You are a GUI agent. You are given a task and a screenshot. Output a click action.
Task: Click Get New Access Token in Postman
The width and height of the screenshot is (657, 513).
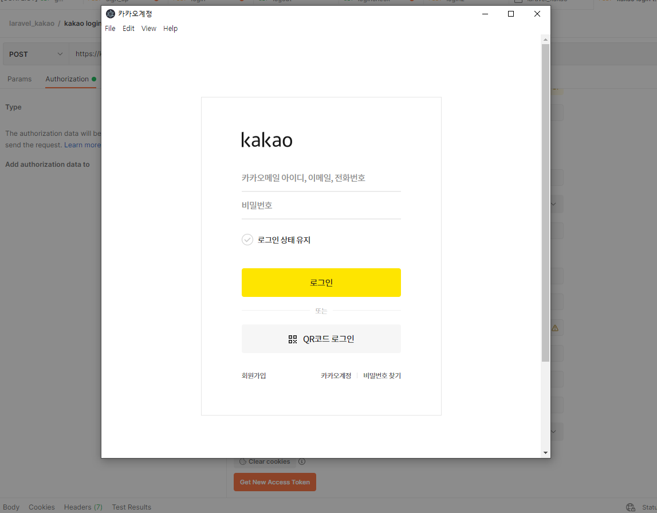(275, 482)
